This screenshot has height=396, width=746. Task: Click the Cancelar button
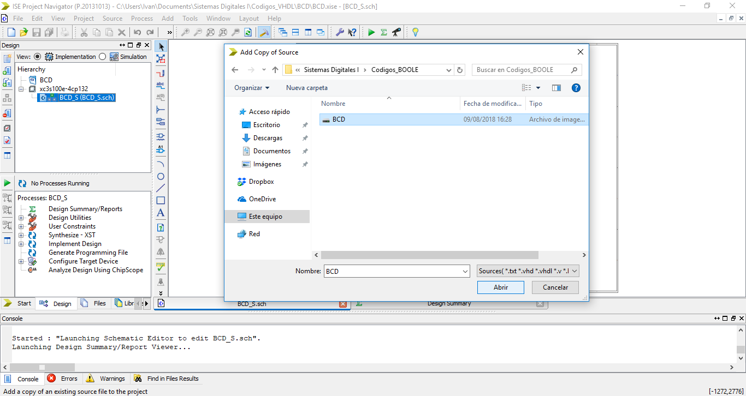[x=555, y=287]
